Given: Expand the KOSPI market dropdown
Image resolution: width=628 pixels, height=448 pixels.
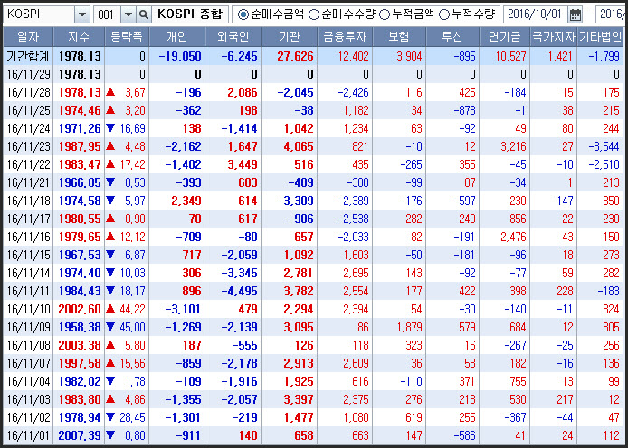Looking at the screenshot, I should (82, 14).
